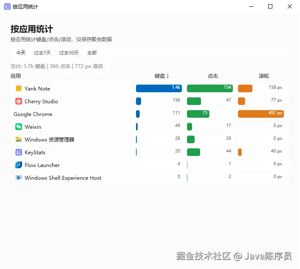Select the Windows 资源管理器 row name
300x269 pixels.
tap(49, 140)
